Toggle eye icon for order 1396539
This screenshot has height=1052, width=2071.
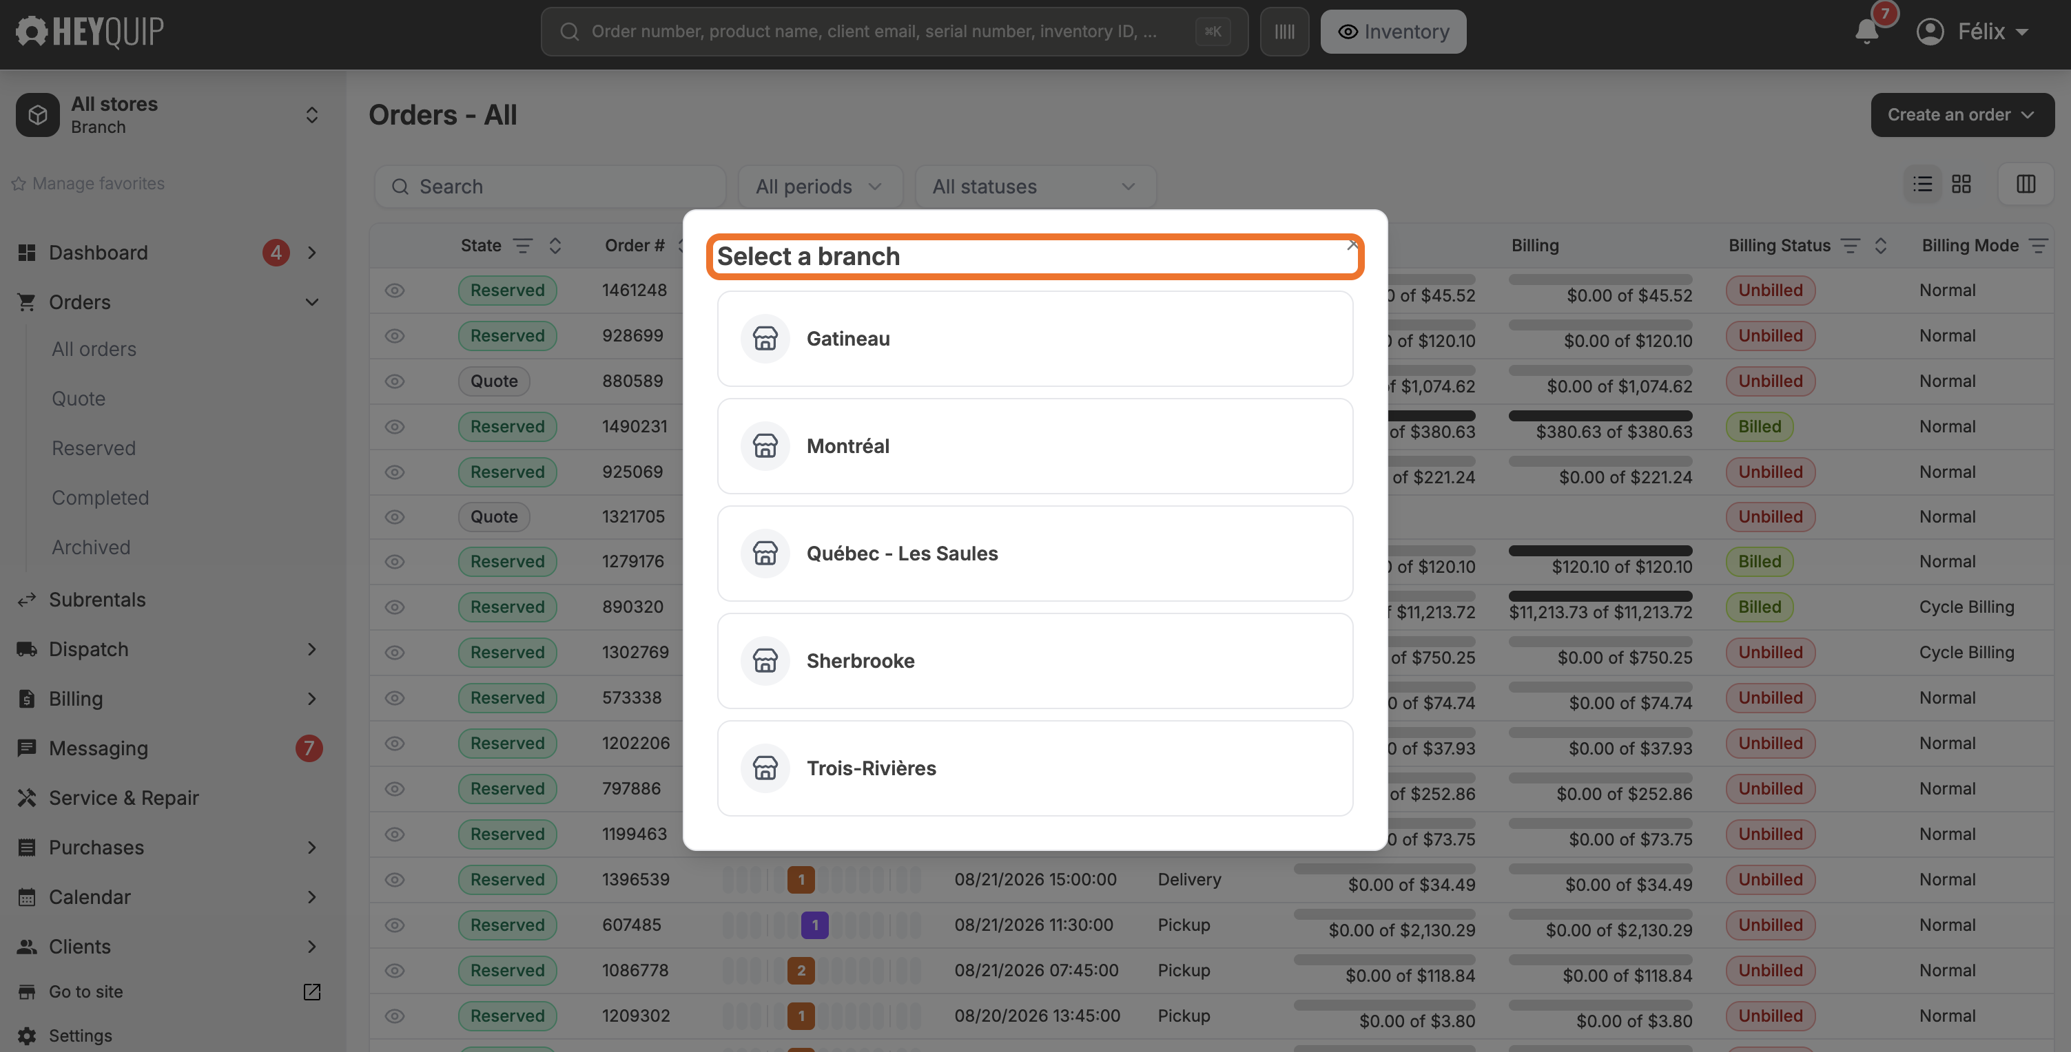point(394,879)
